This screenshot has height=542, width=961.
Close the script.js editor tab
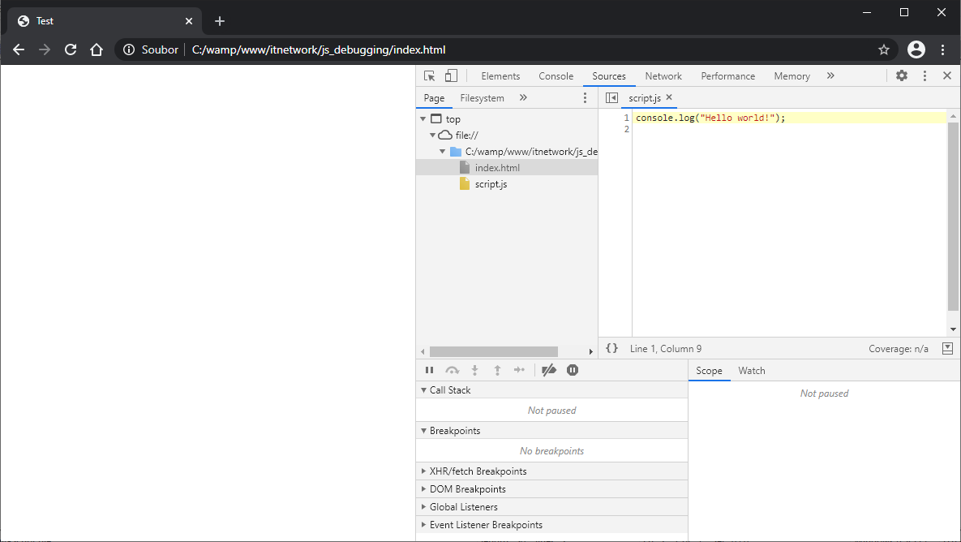pyautogui.click(x=669, y=97)
